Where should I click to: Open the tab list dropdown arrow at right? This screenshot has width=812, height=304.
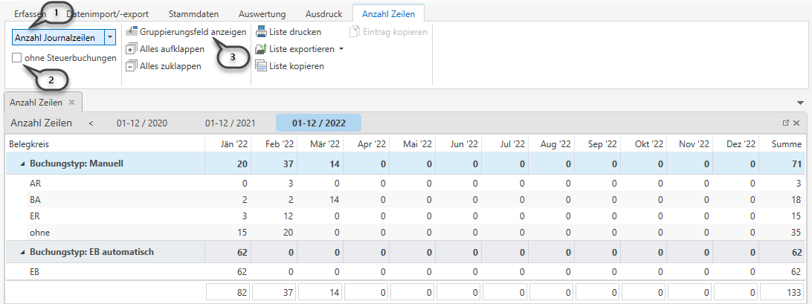point(800,103)
